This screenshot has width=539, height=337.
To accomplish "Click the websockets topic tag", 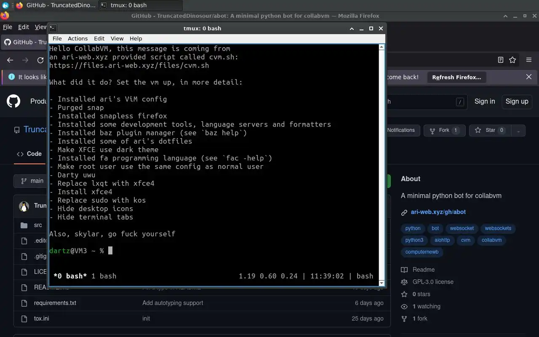I will [498, 228].
